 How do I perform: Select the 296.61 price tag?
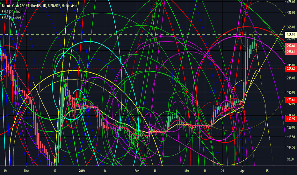click(291, 52)
